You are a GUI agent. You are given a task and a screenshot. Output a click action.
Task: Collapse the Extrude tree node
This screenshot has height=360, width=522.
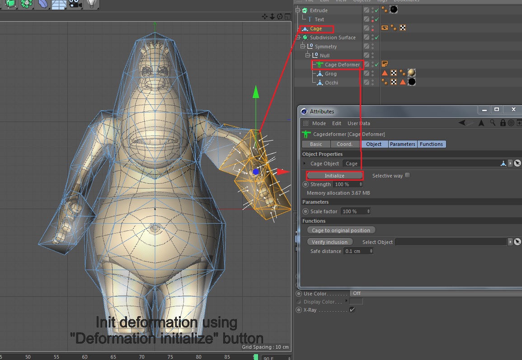(x=298, y=10)
